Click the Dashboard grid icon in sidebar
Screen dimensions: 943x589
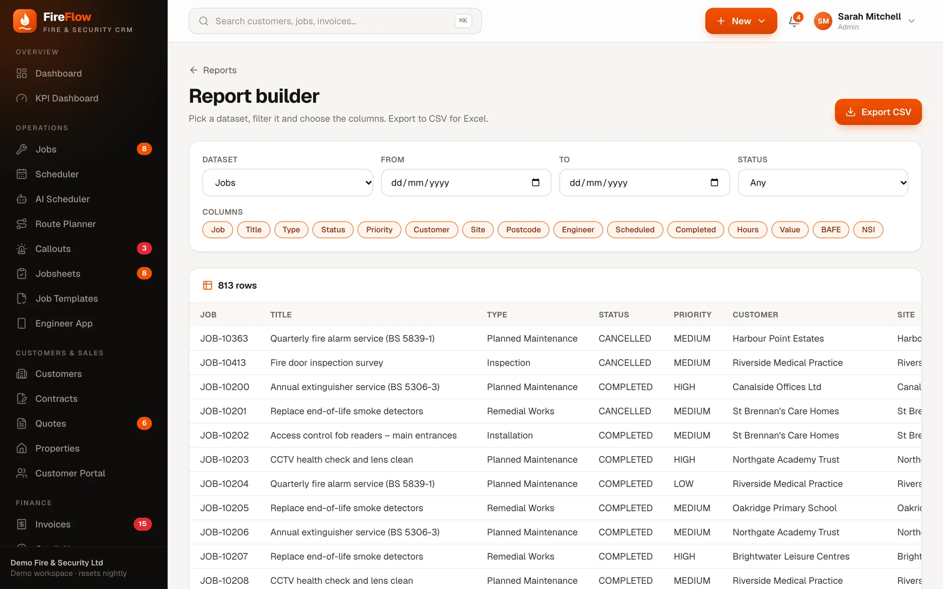[22, 74]
